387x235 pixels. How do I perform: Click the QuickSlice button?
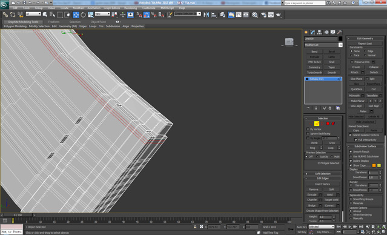pos(356,89)
